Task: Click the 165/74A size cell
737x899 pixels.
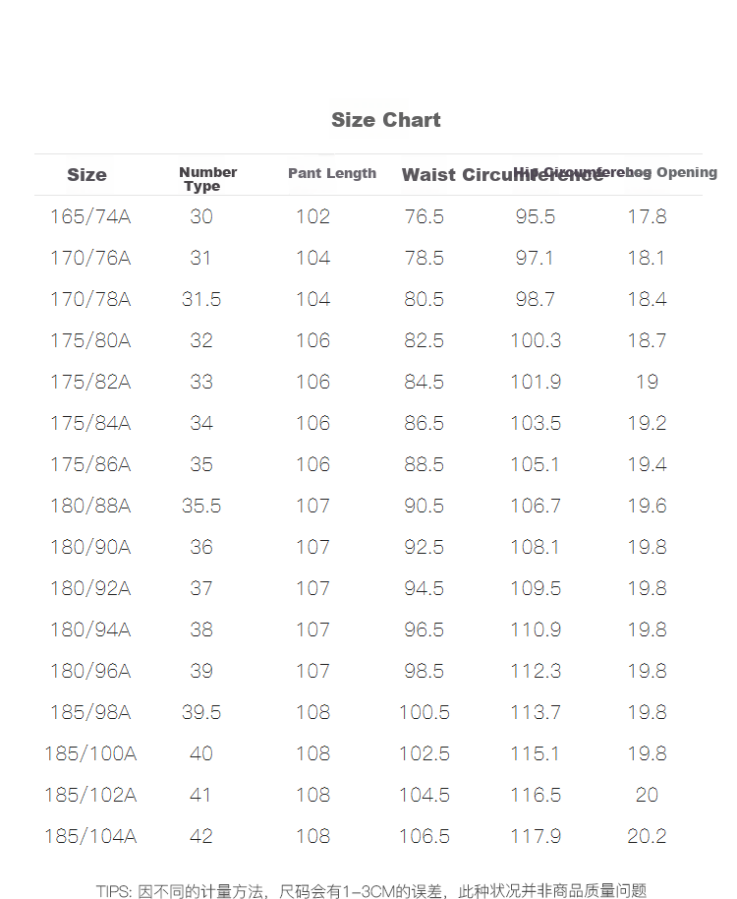Action: tap(90, 216)
